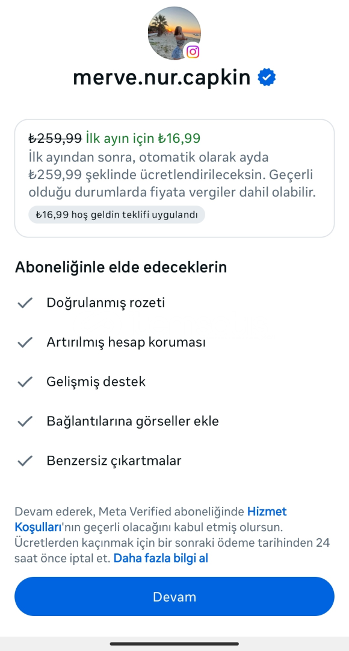Tap the Gelişmiş destek benefit text
This screenshot has width=349, height=651.
pos(96,382)
